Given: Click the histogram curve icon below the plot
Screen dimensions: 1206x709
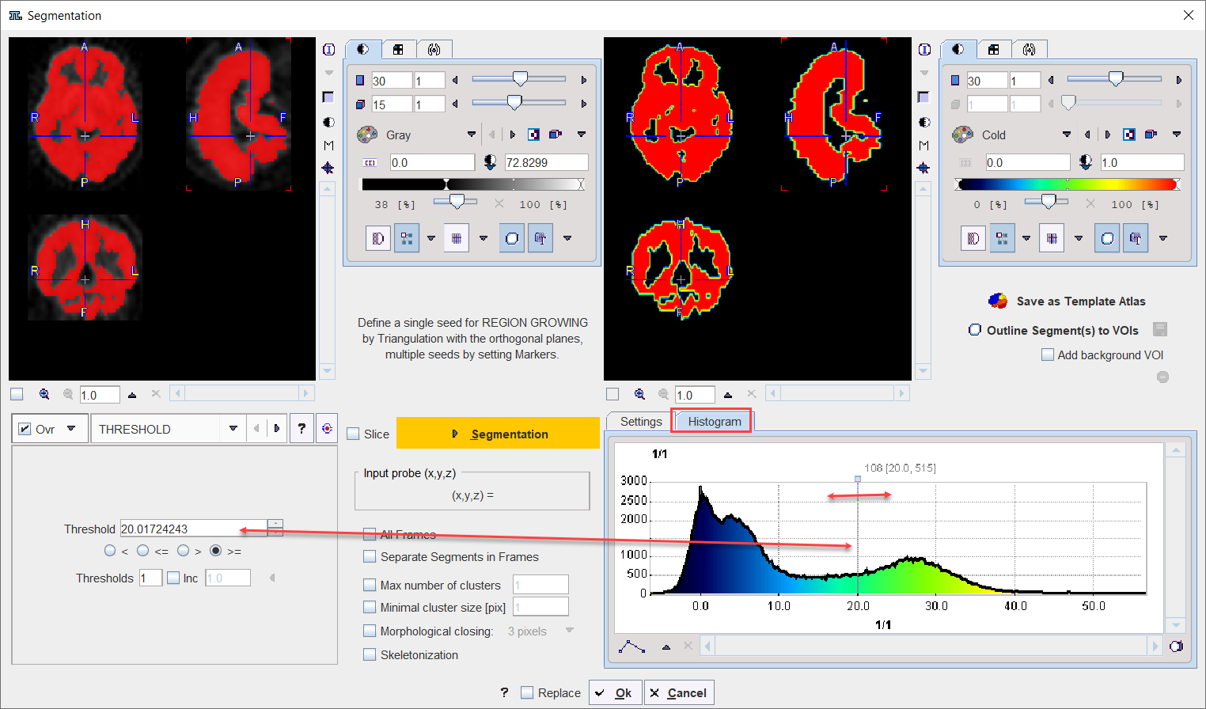Looking at the screenshot, I should coord(631,646).
